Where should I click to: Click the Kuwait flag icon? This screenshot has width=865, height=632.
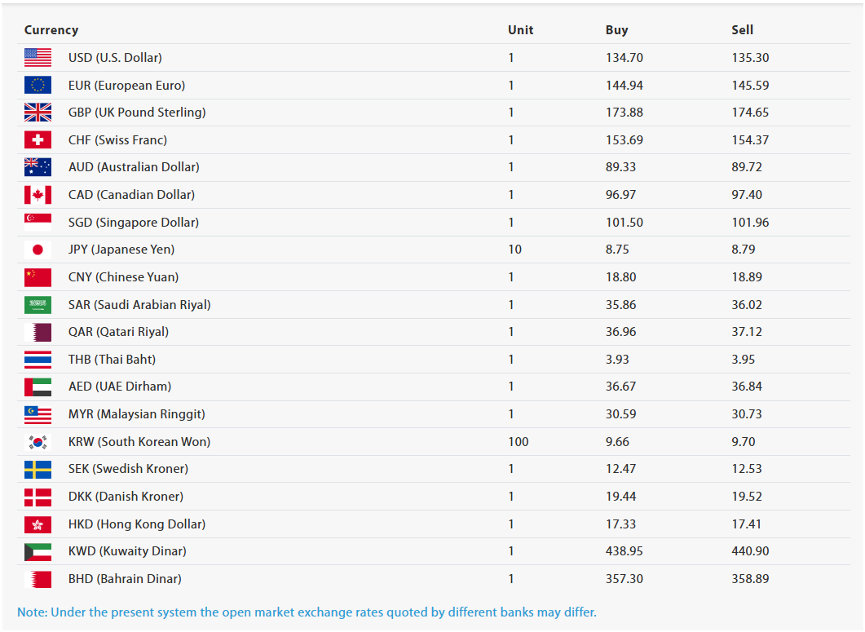(38, 551)
